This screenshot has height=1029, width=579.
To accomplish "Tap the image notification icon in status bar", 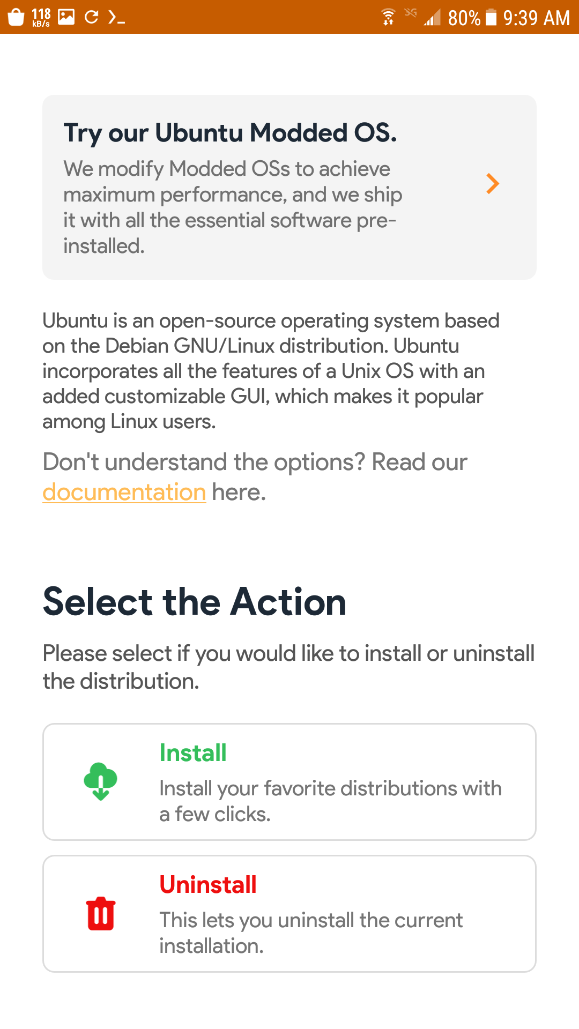I will (x=66, y=17).
